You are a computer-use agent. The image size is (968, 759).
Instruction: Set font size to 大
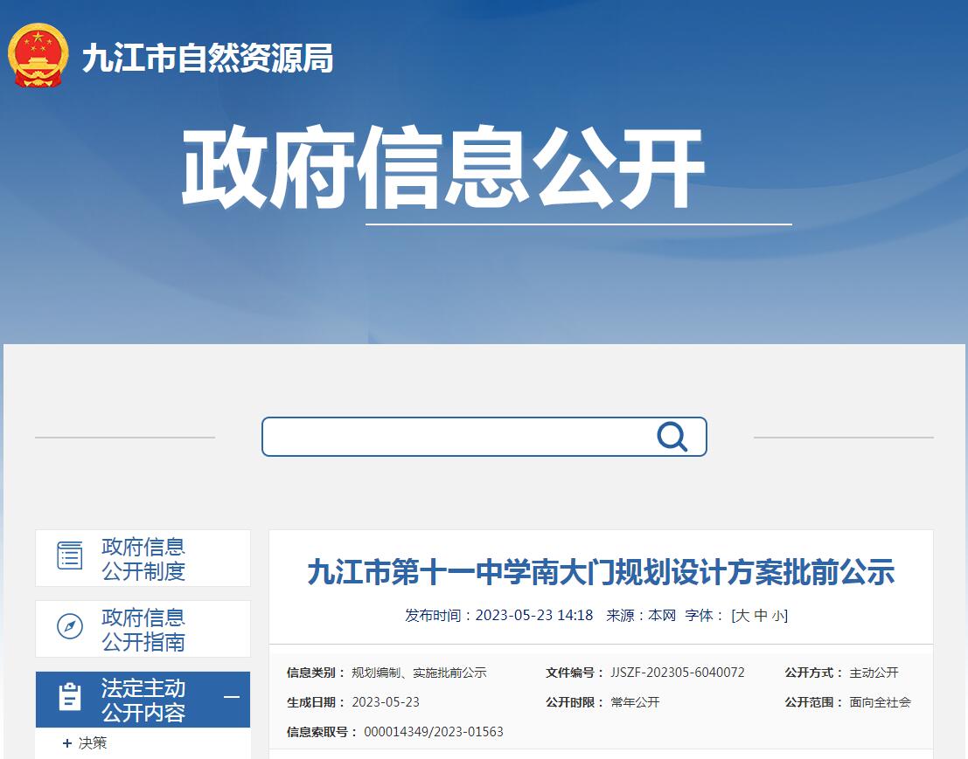pyautogui.click(x=742, y=616)
